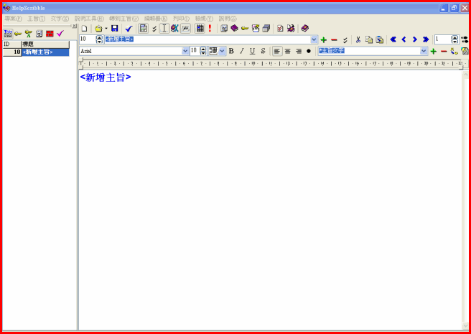Expand the topic title dropdown

[x=314, y=39]
